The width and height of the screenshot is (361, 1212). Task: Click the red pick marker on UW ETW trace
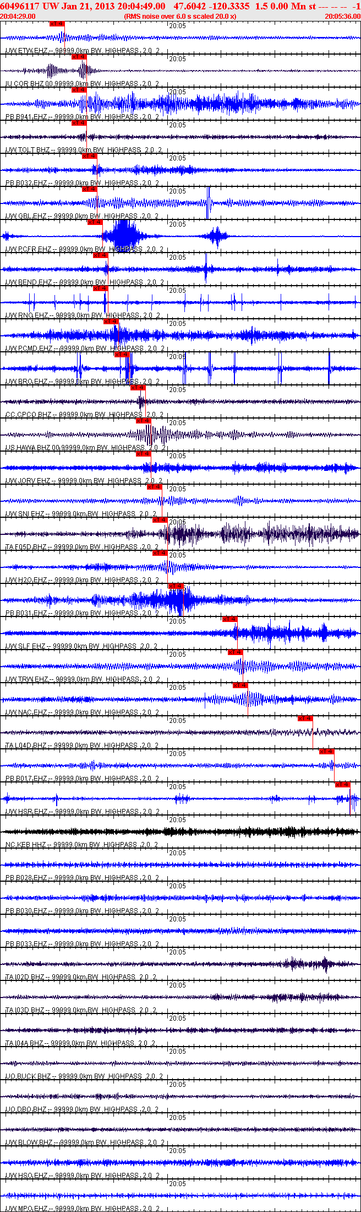pyautogui.click(x=57, y=24)
